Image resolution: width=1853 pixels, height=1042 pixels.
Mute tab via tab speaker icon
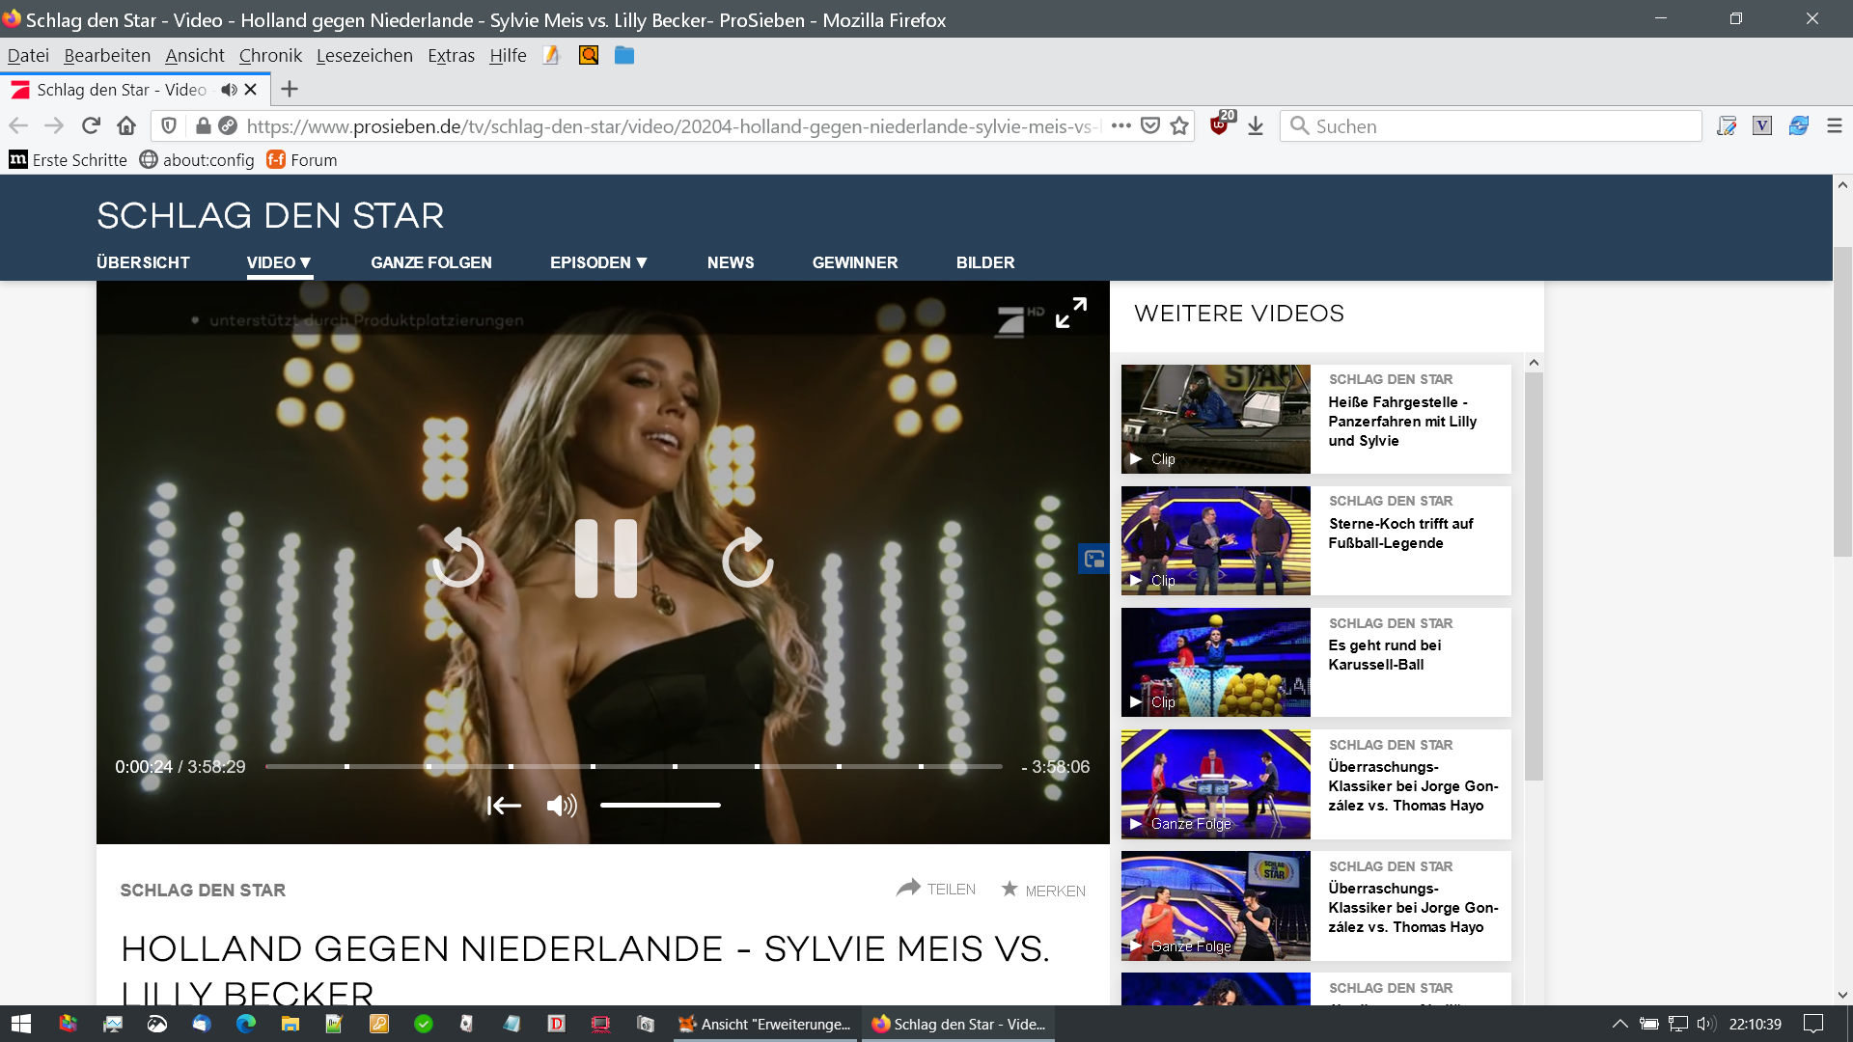pos(229,90)
